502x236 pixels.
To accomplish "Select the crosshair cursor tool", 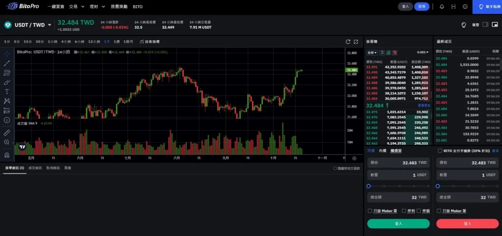I will 7,53.
